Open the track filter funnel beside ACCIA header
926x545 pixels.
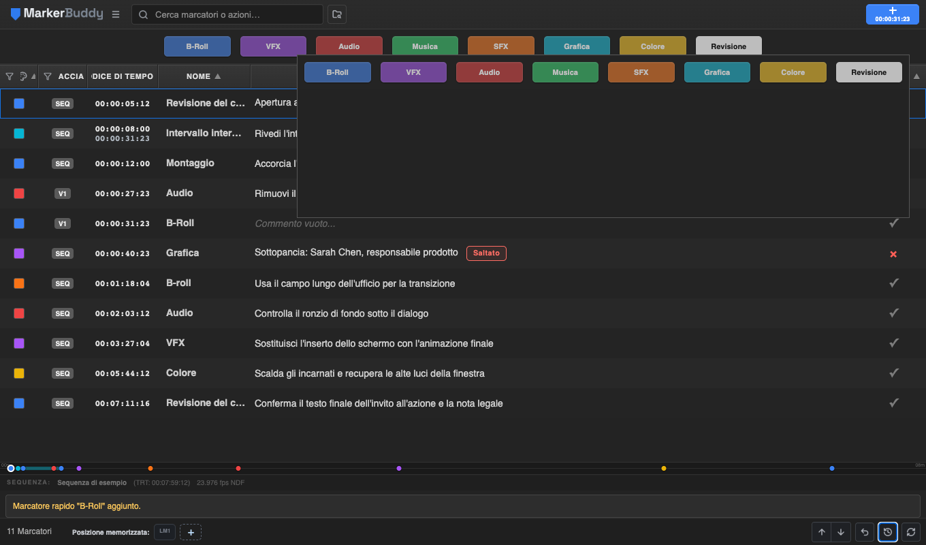(x=47, y=76)
